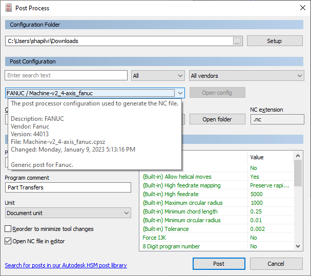Open the FANUC post configuration dropdown
This screenshot has width=311, height=276.
coord(180,93)
